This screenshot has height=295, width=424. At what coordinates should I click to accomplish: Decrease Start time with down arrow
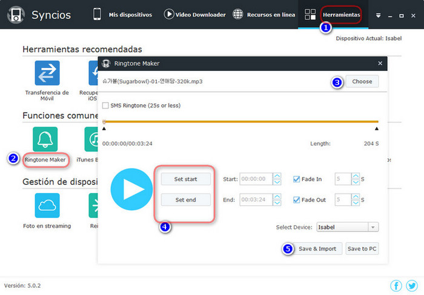[277, 182]
